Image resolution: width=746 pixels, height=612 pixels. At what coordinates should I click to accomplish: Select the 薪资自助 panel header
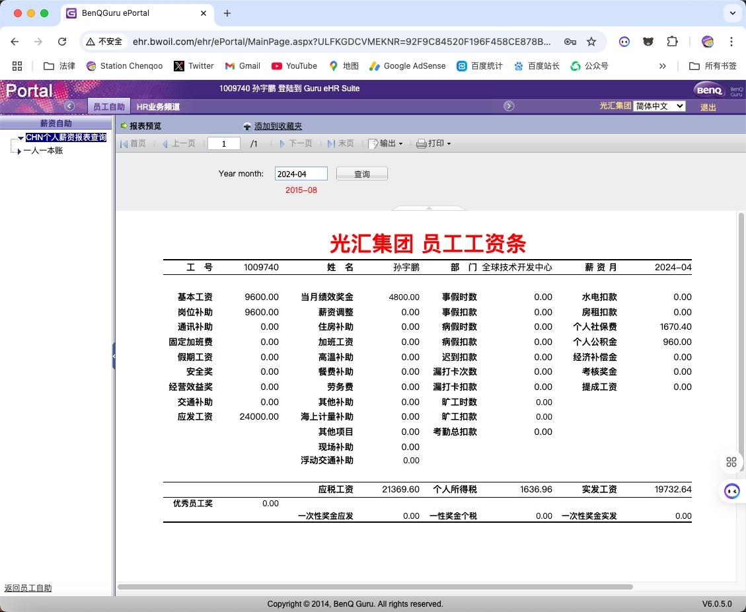56,123
